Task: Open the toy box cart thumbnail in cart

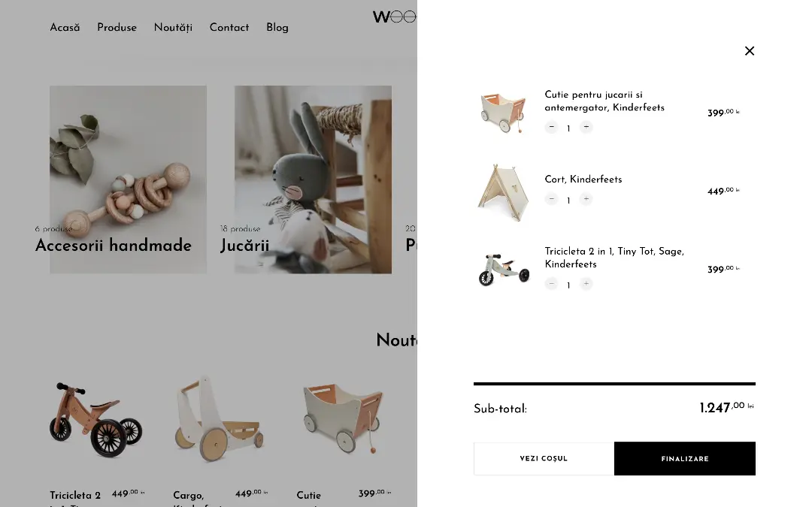Action: point(503,112)
